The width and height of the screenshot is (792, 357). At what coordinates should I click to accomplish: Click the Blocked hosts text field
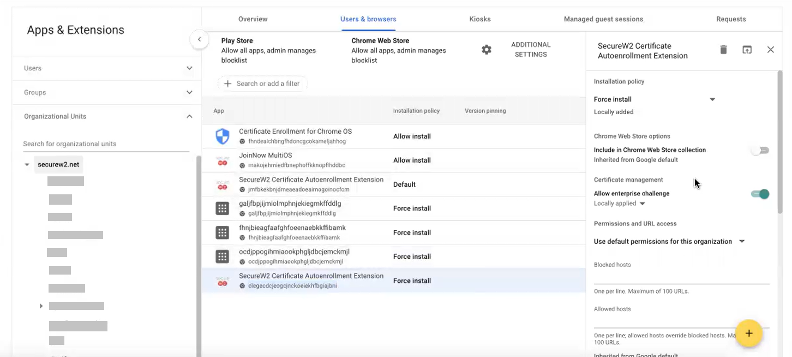681,277
